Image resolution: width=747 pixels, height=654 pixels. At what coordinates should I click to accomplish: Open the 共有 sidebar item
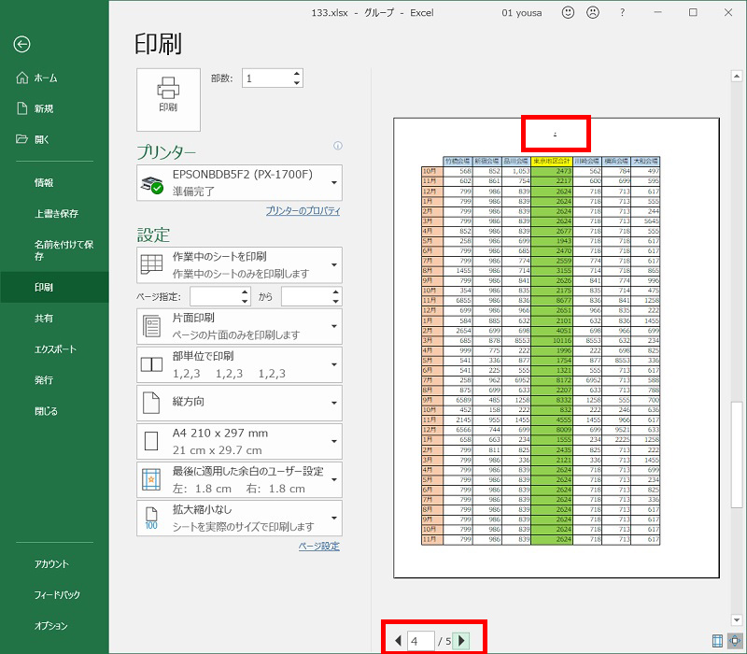[x=54, y=319]
